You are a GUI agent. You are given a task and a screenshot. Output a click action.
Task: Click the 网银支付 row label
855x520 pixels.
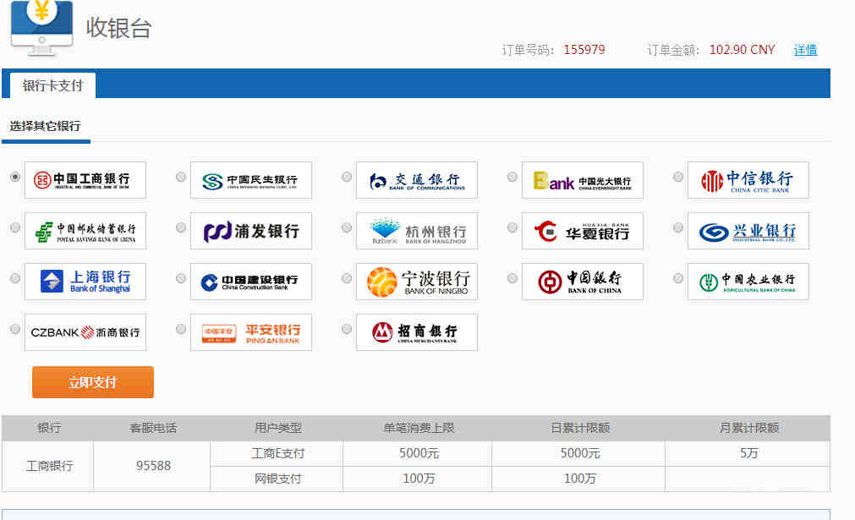coord(277,479)
